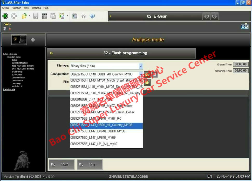Viewport: 252px width, 181px height.
Task: Open the Options menu
Action: [x=36, y=8]
